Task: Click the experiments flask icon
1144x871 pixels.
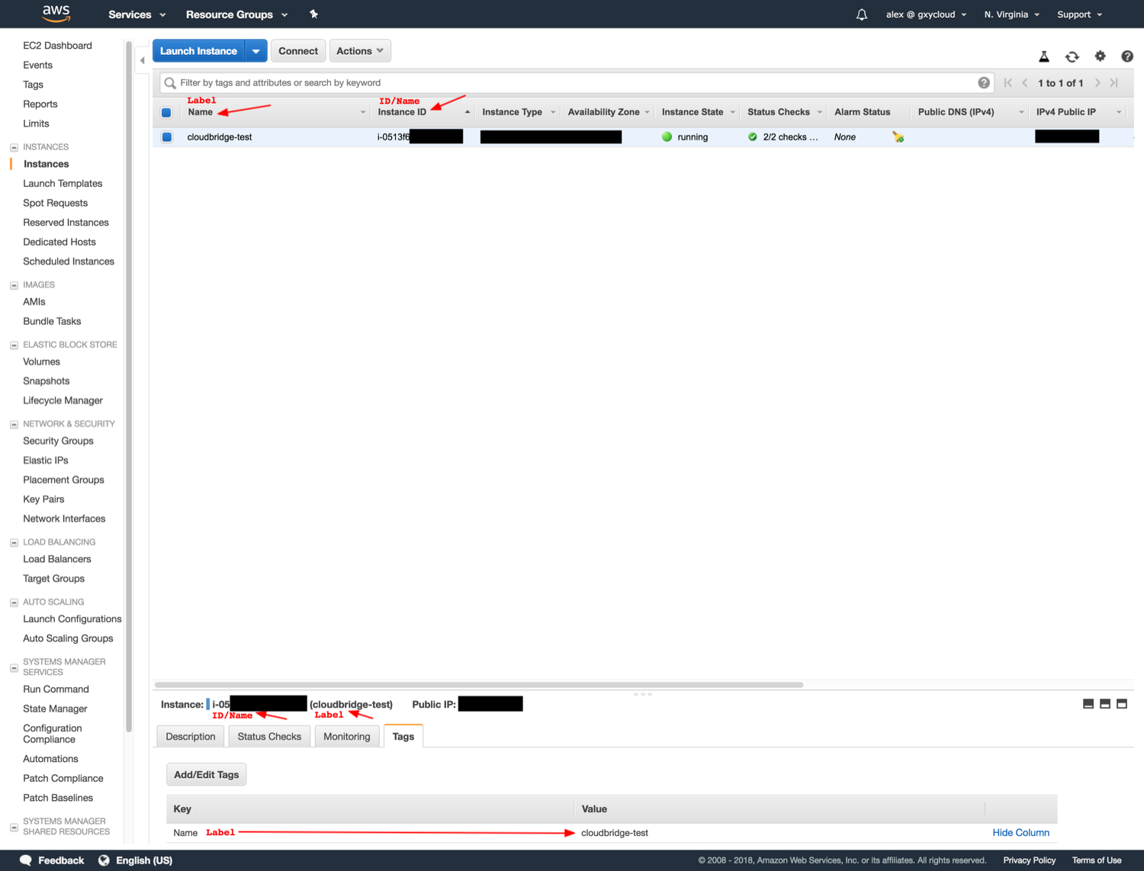Action: coord(1044,56)
